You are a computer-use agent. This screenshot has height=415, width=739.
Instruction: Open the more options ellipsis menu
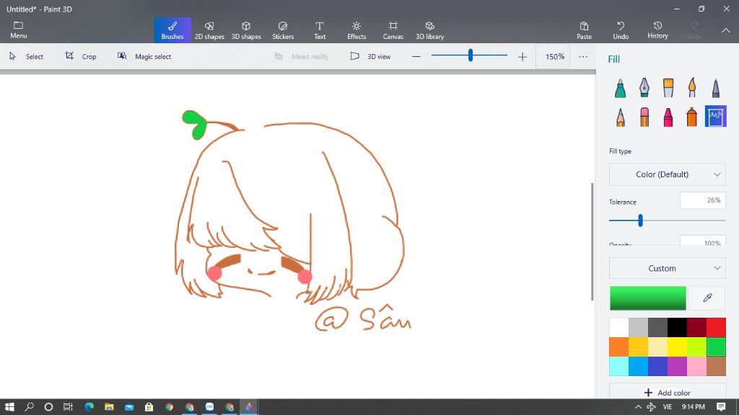point(583,56)
